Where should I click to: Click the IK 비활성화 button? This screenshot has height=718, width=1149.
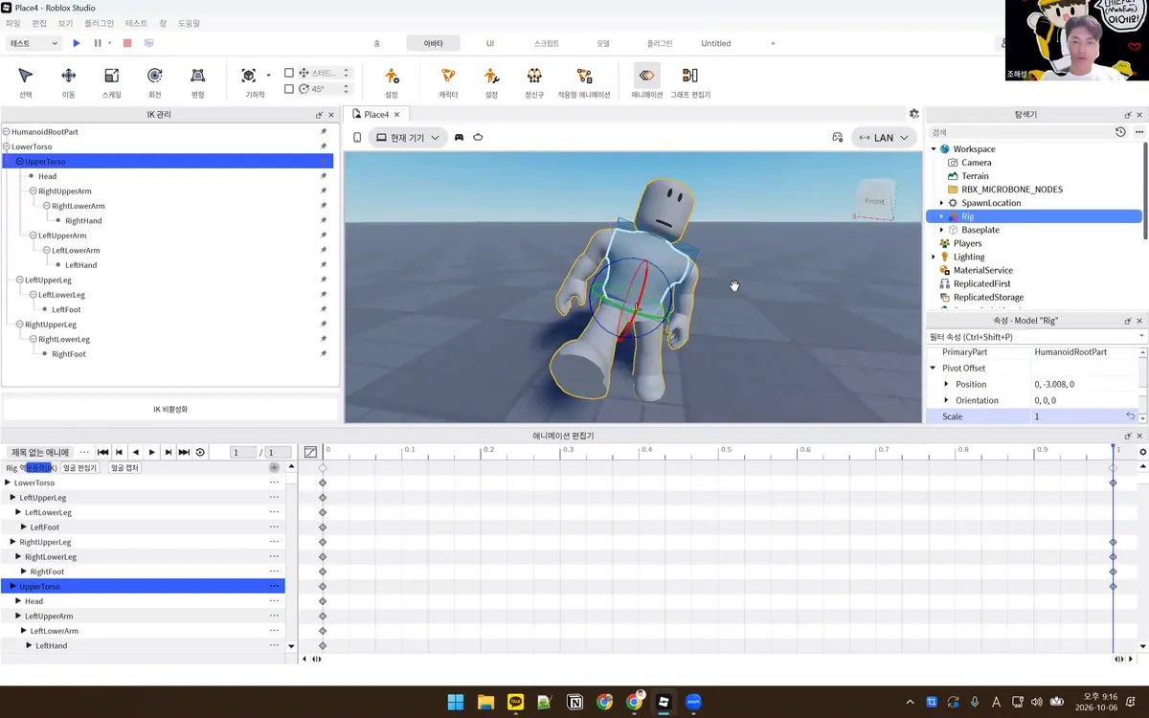click(170, 409)
